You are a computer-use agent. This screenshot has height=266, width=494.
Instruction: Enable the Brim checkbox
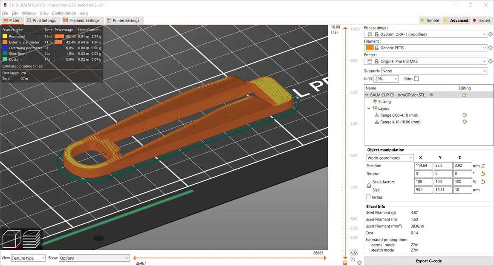pos(416,79)
